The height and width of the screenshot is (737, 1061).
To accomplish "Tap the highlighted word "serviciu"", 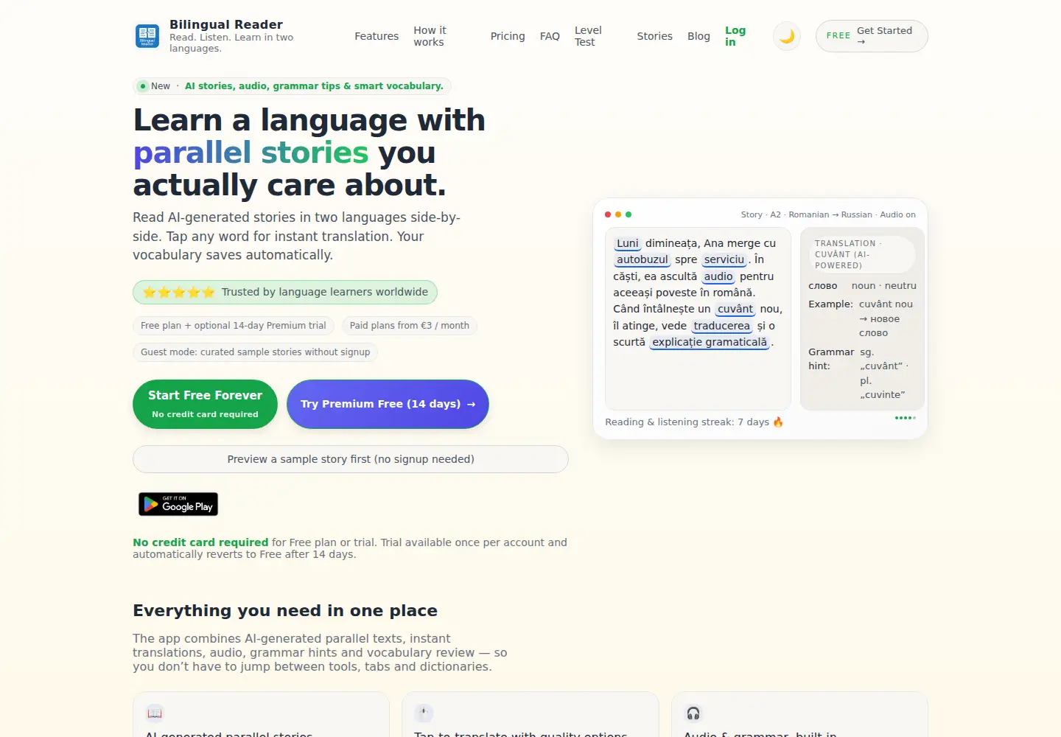I will 724,259.
